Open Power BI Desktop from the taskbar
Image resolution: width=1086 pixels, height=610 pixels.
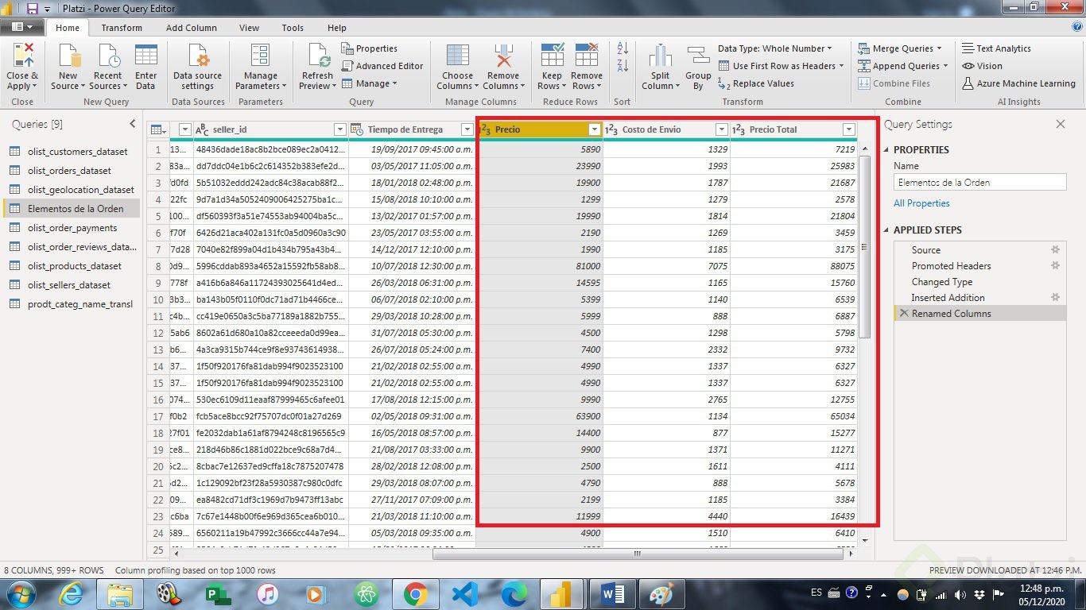coord(563,594)
